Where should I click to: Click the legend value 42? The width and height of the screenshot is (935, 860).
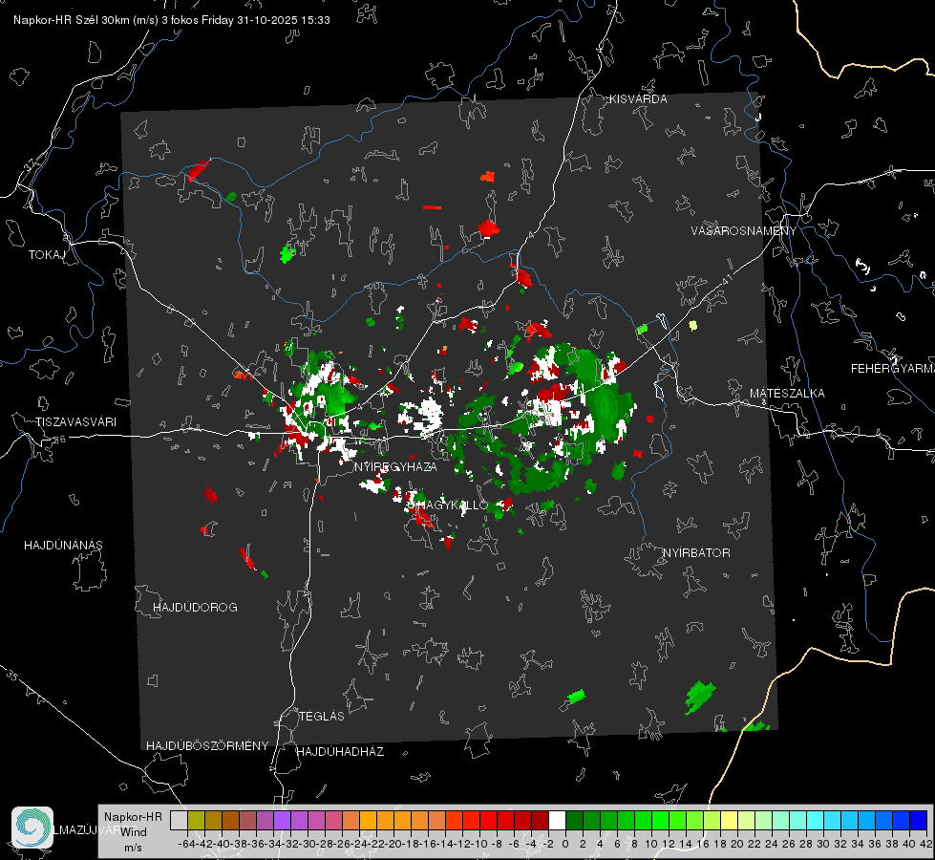925,844
